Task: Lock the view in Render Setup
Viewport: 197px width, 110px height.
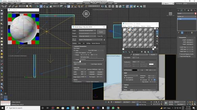Action: point(104,40)
